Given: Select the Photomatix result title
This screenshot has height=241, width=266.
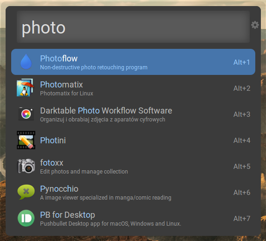Looking at the screenshot, I should (61, 84).
